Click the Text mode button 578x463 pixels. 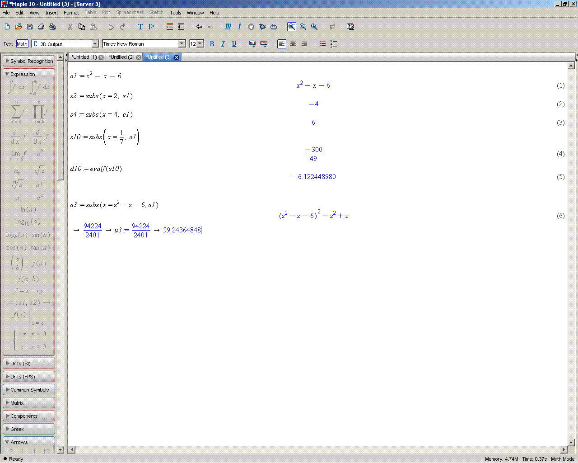click(x=8, y=44)
